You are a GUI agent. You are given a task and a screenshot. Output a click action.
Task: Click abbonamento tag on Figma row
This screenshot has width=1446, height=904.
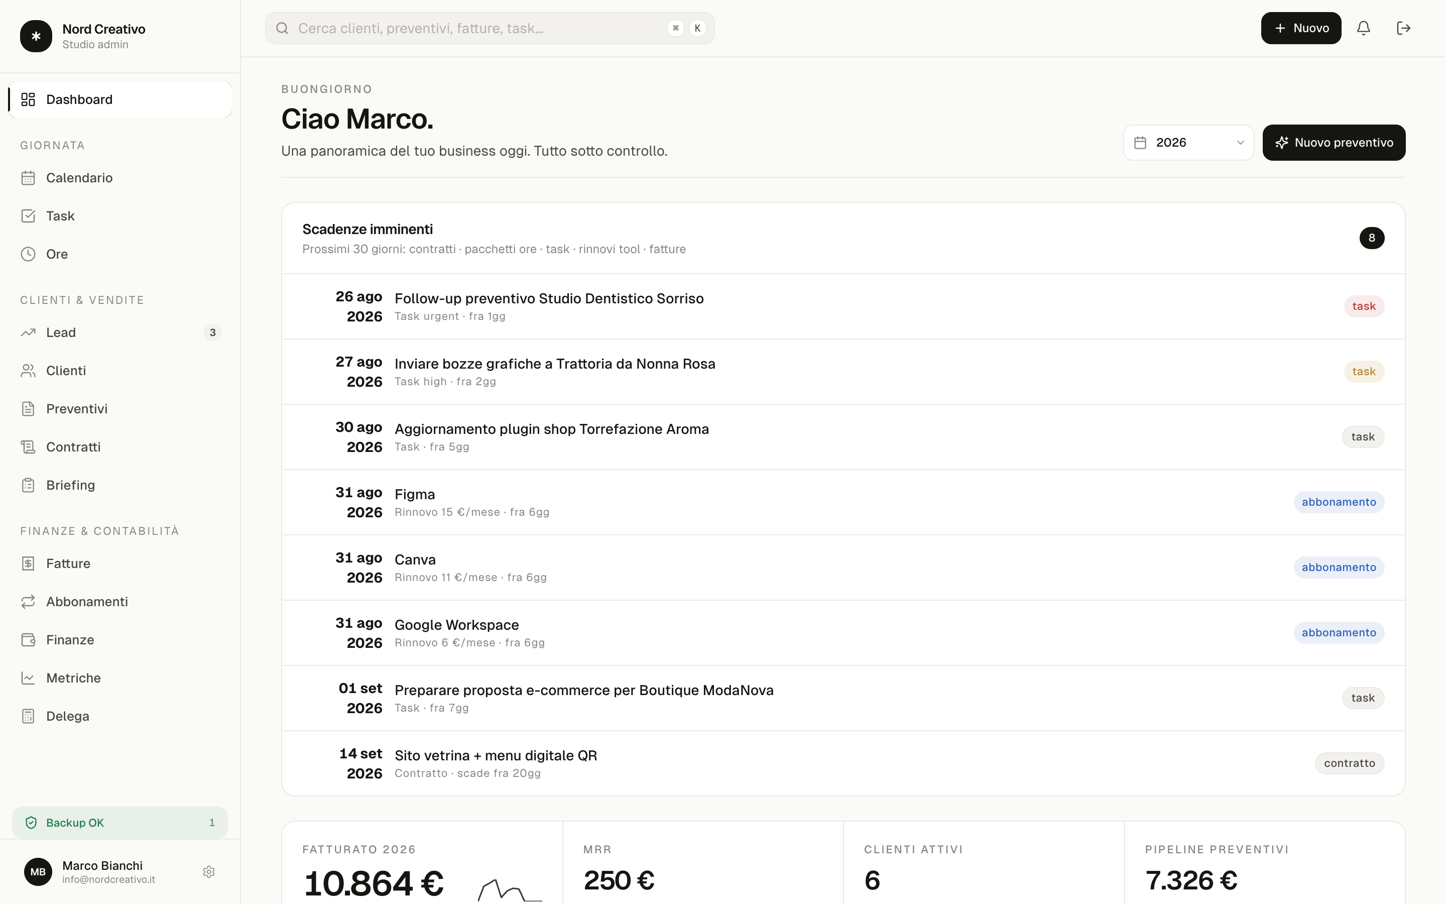1339,502
